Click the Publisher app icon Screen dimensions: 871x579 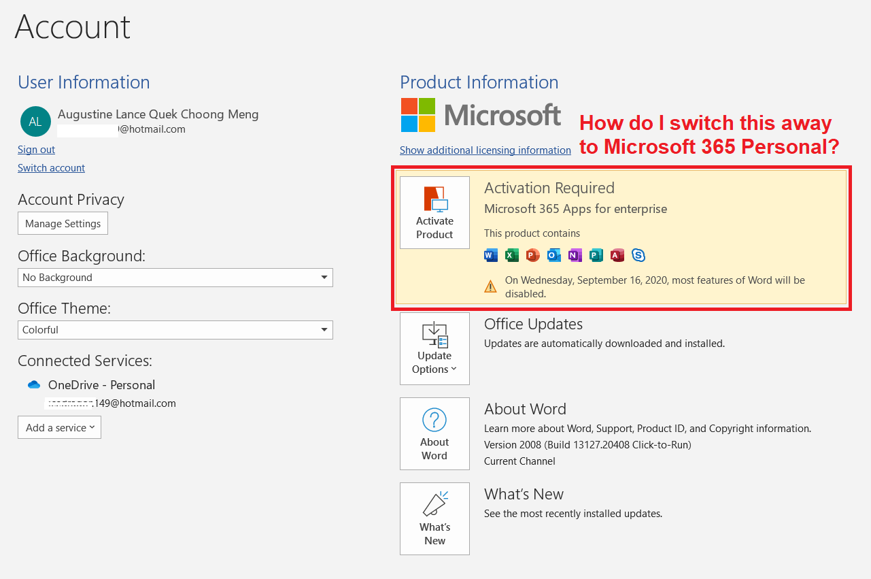596,255
